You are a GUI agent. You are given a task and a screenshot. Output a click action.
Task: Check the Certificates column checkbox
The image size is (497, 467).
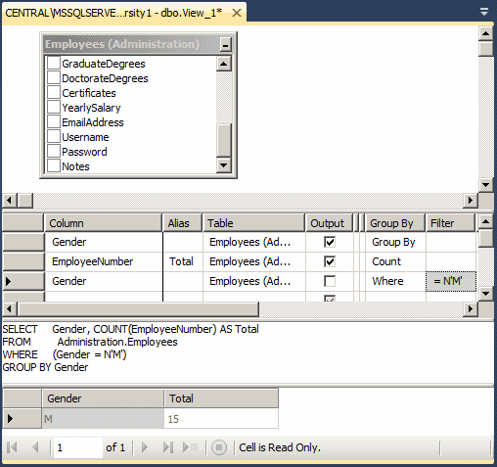(54, 93)
